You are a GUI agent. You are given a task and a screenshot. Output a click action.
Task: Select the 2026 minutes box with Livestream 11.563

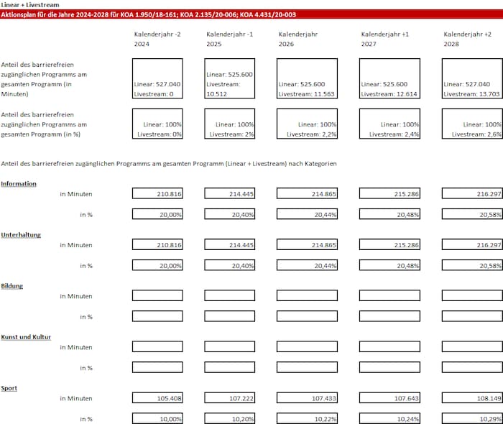tap(307, 78)
